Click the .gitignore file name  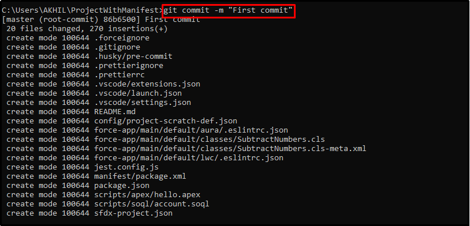click(117, 47)
